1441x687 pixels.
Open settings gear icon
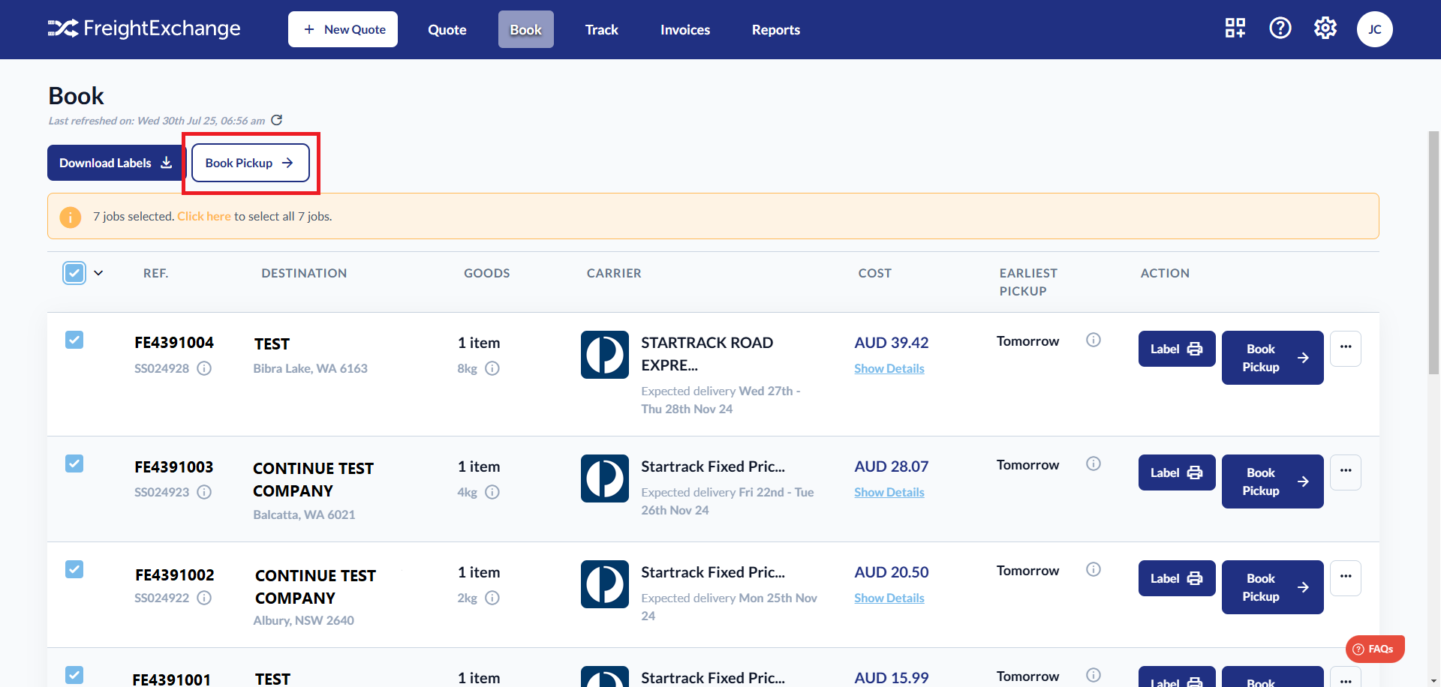(1325, 28)
